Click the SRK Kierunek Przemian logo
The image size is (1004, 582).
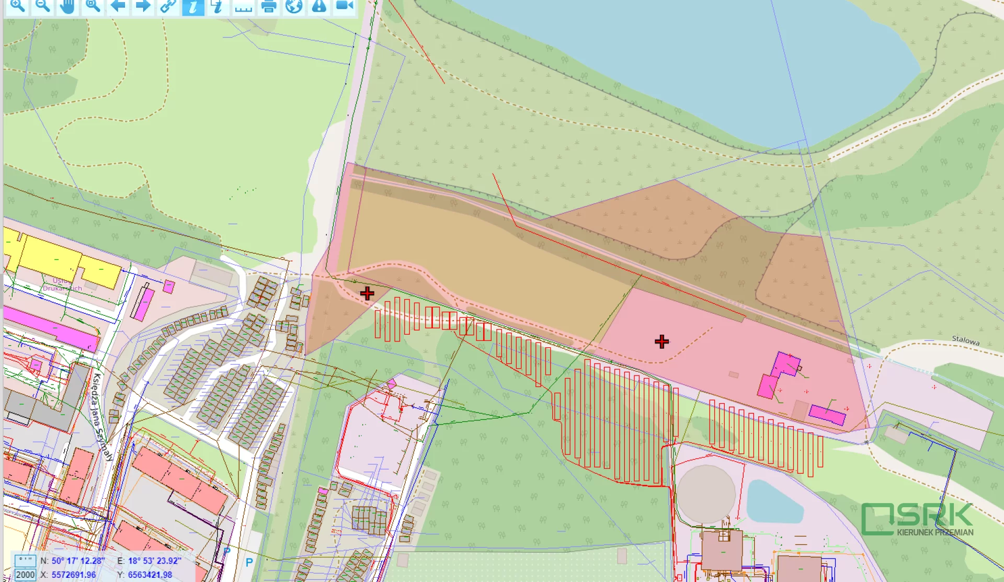(918, 519)
